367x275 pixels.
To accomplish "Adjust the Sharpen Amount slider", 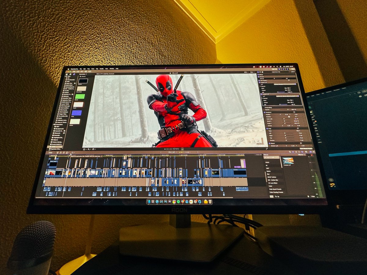I will coord(278,79).
